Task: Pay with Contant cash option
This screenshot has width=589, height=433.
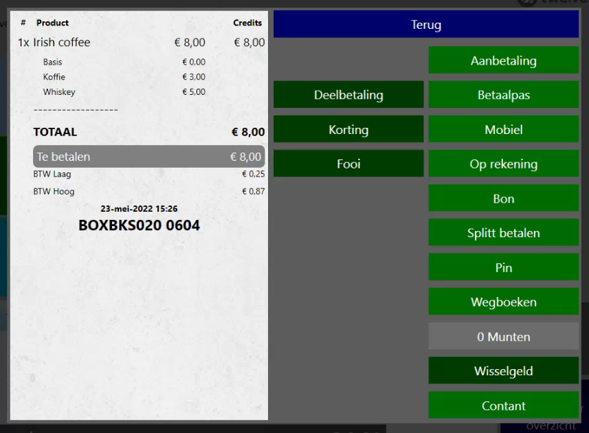Action: tap(503, 406)
